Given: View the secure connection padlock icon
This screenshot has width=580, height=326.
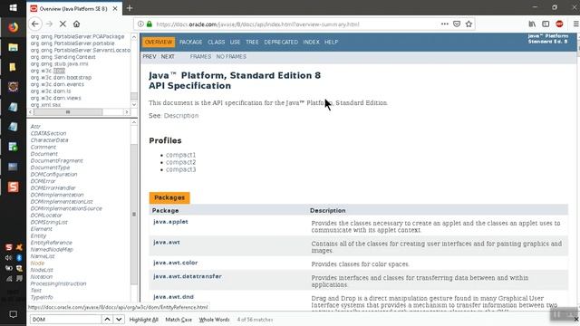Looking at the screenshot, I should pyautogui.click(x=149, y=24).
